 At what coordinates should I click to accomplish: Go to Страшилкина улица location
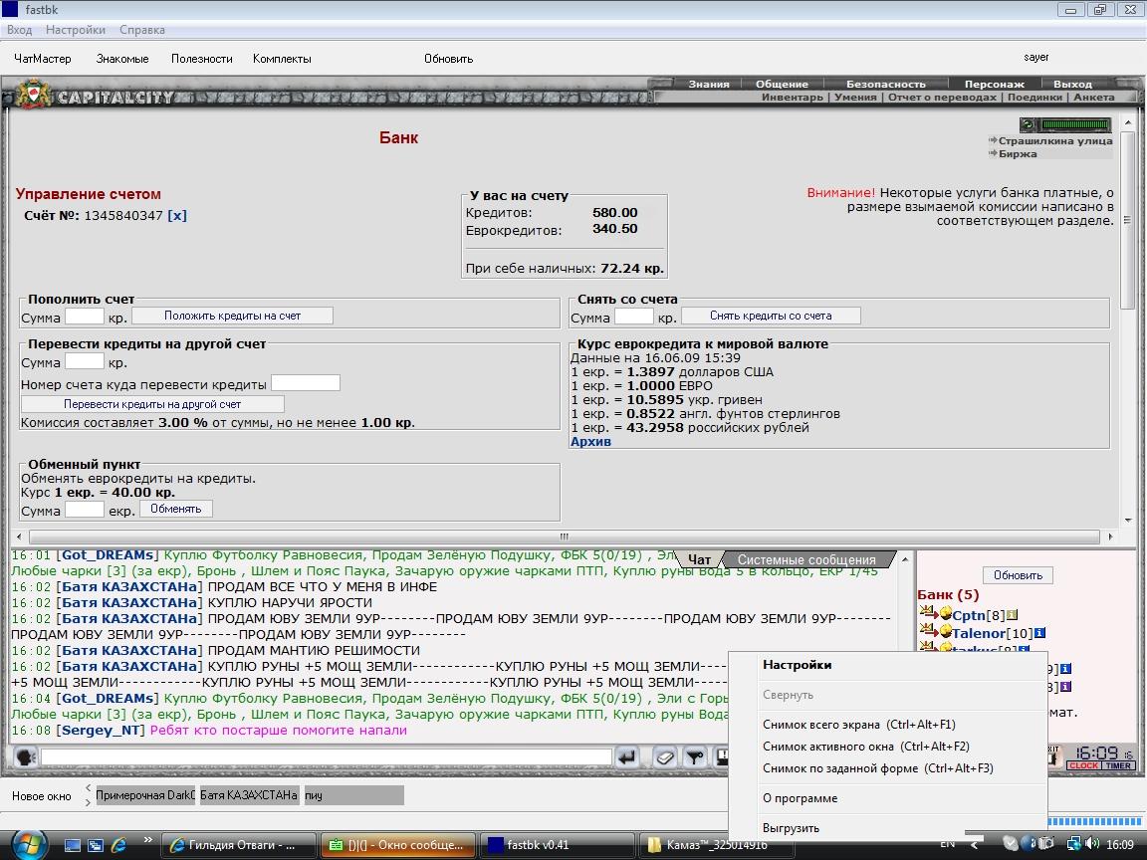1054,140
